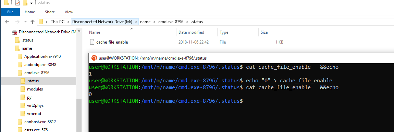Image resolution: width=394 pixels, height=132 pixels.
Task: Open the py folder in tree
Action: coord(29,97)
